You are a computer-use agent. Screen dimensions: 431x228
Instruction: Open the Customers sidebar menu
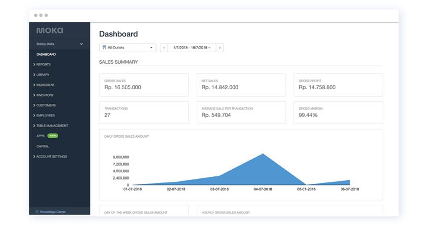tap(46, 105)
